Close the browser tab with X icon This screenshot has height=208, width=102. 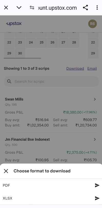click(x=6, y=8)
